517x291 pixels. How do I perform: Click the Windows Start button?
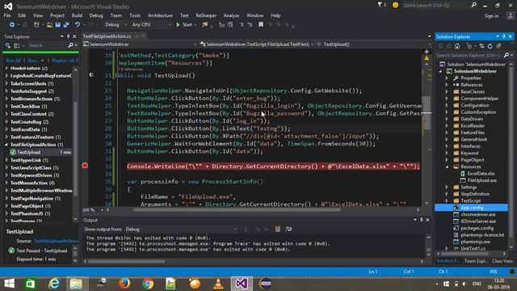(9, 284)
